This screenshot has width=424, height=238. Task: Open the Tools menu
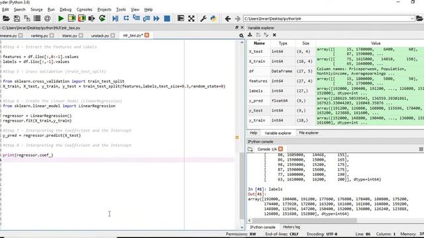[121, 9]
